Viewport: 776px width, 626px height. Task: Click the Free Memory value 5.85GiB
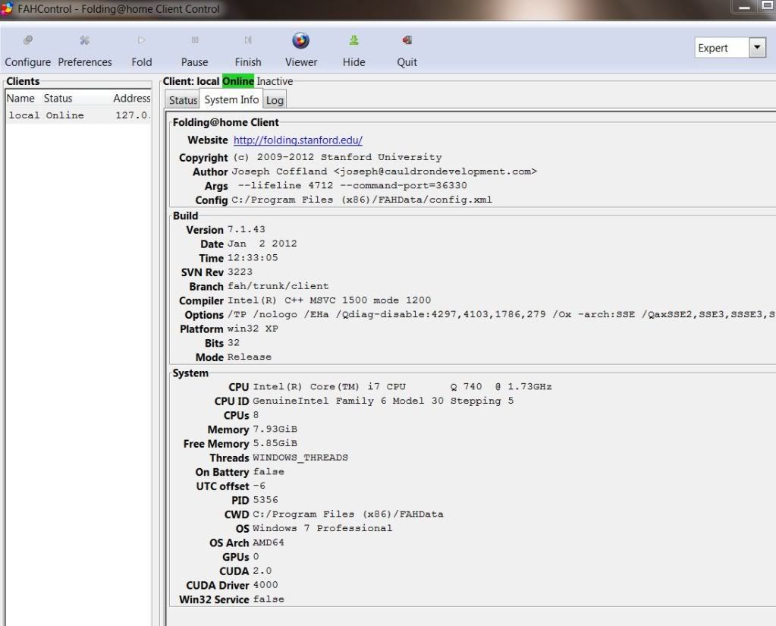click(275, 443)
